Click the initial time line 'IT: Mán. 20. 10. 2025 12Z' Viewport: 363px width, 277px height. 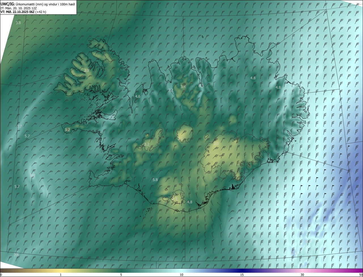(x=19, y=8)
